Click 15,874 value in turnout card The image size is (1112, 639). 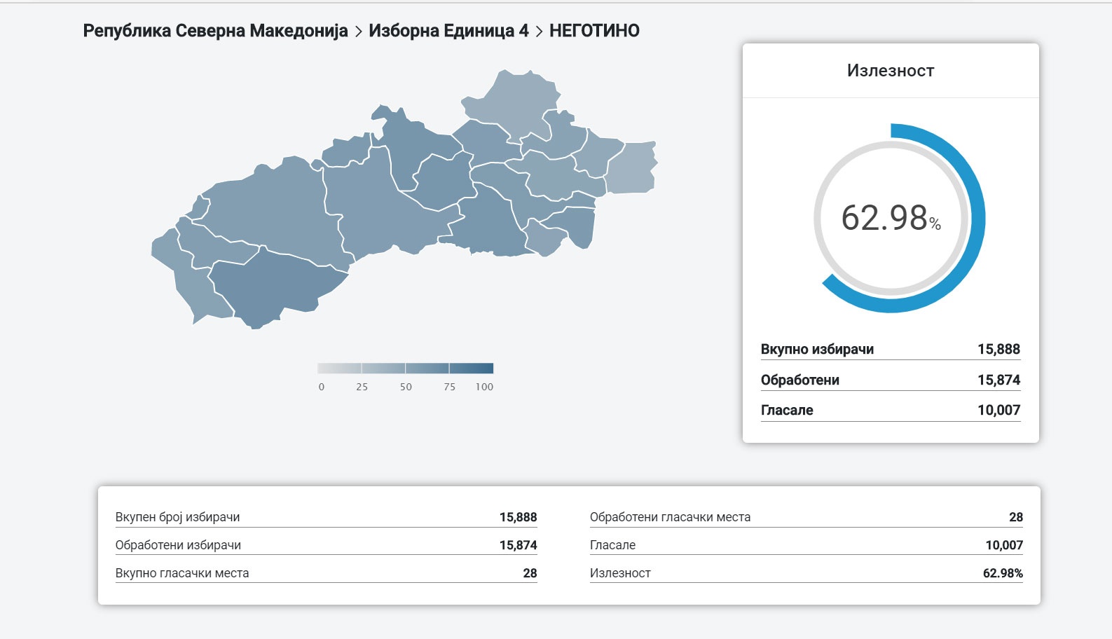tap(998, 380)
